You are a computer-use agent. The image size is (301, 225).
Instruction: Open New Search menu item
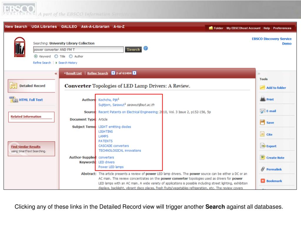[16, 27]
